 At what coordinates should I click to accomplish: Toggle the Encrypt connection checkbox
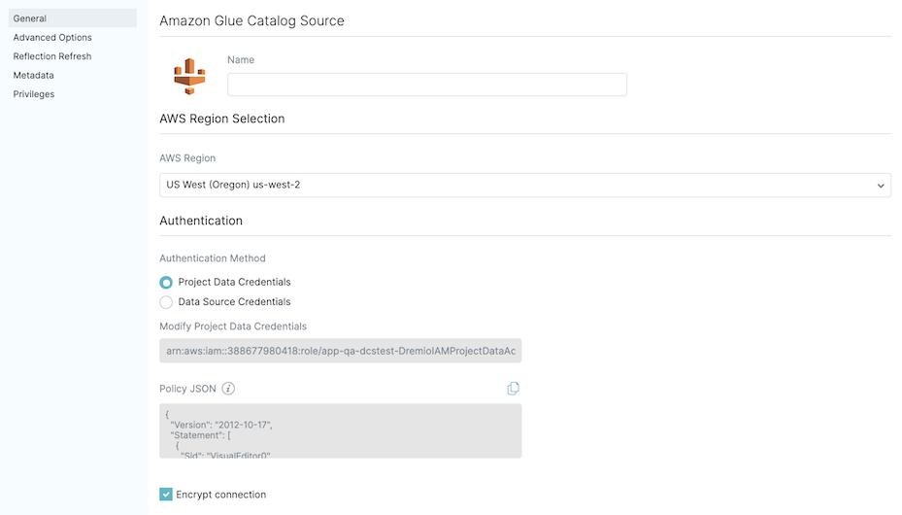[166, 495]
